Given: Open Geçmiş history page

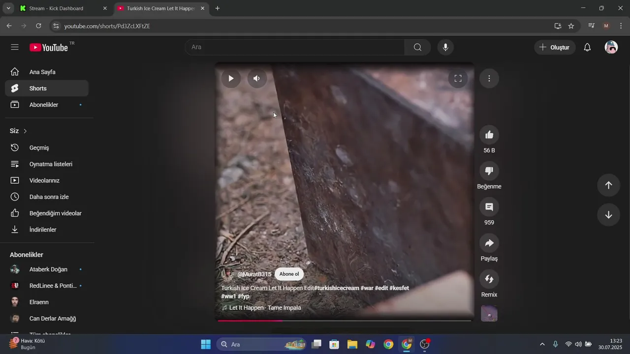Looking at the screenshot, I should point(47,147).
